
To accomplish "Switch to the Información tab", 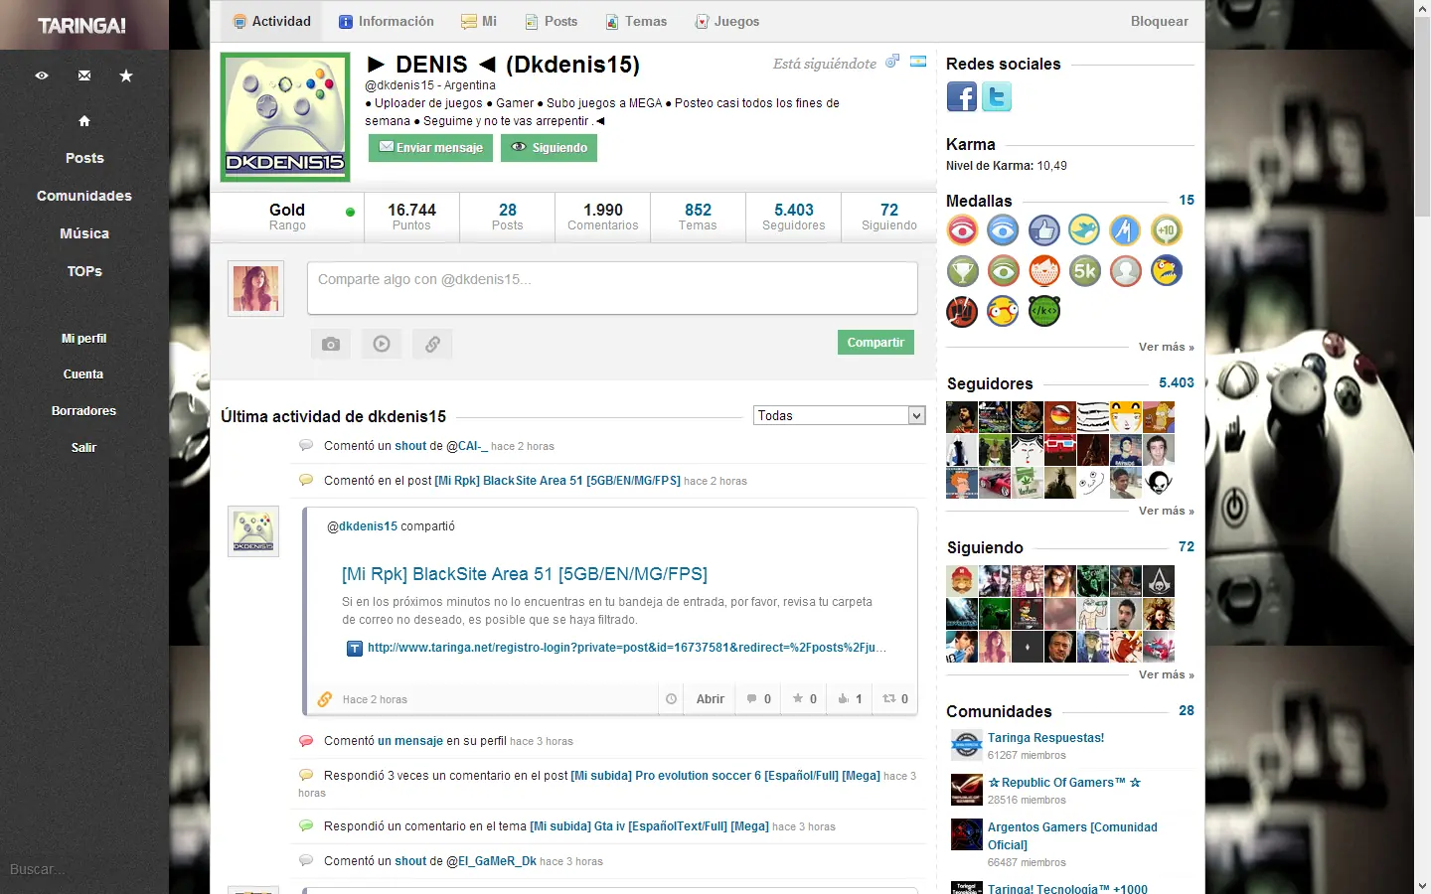I will coord(387,21).
